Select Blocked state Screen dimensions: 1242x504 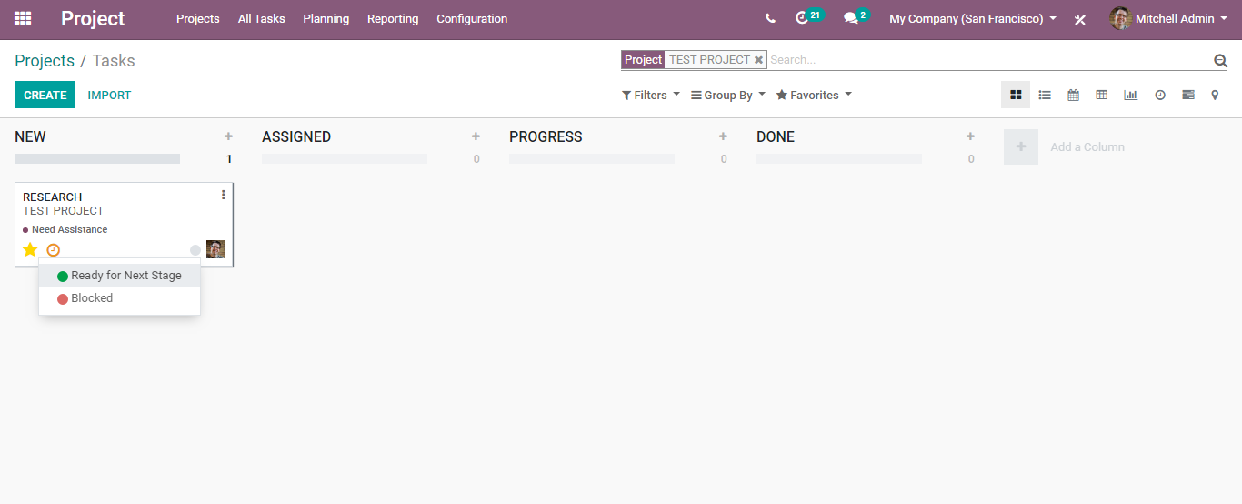coord(119,298)
